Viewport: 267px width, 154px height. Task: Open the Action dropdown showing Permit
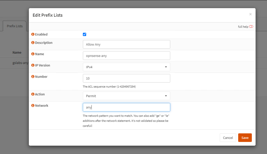click(x=126, y=96)
